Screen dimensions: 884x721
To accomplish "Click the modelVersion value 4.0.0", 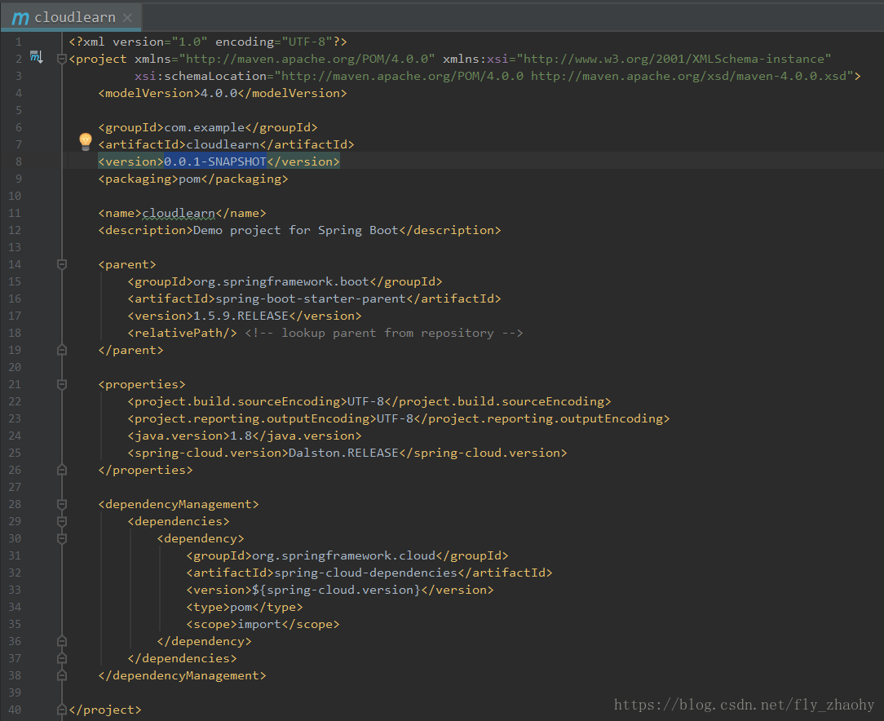I will pyautogui.click(x=219, y=93).
